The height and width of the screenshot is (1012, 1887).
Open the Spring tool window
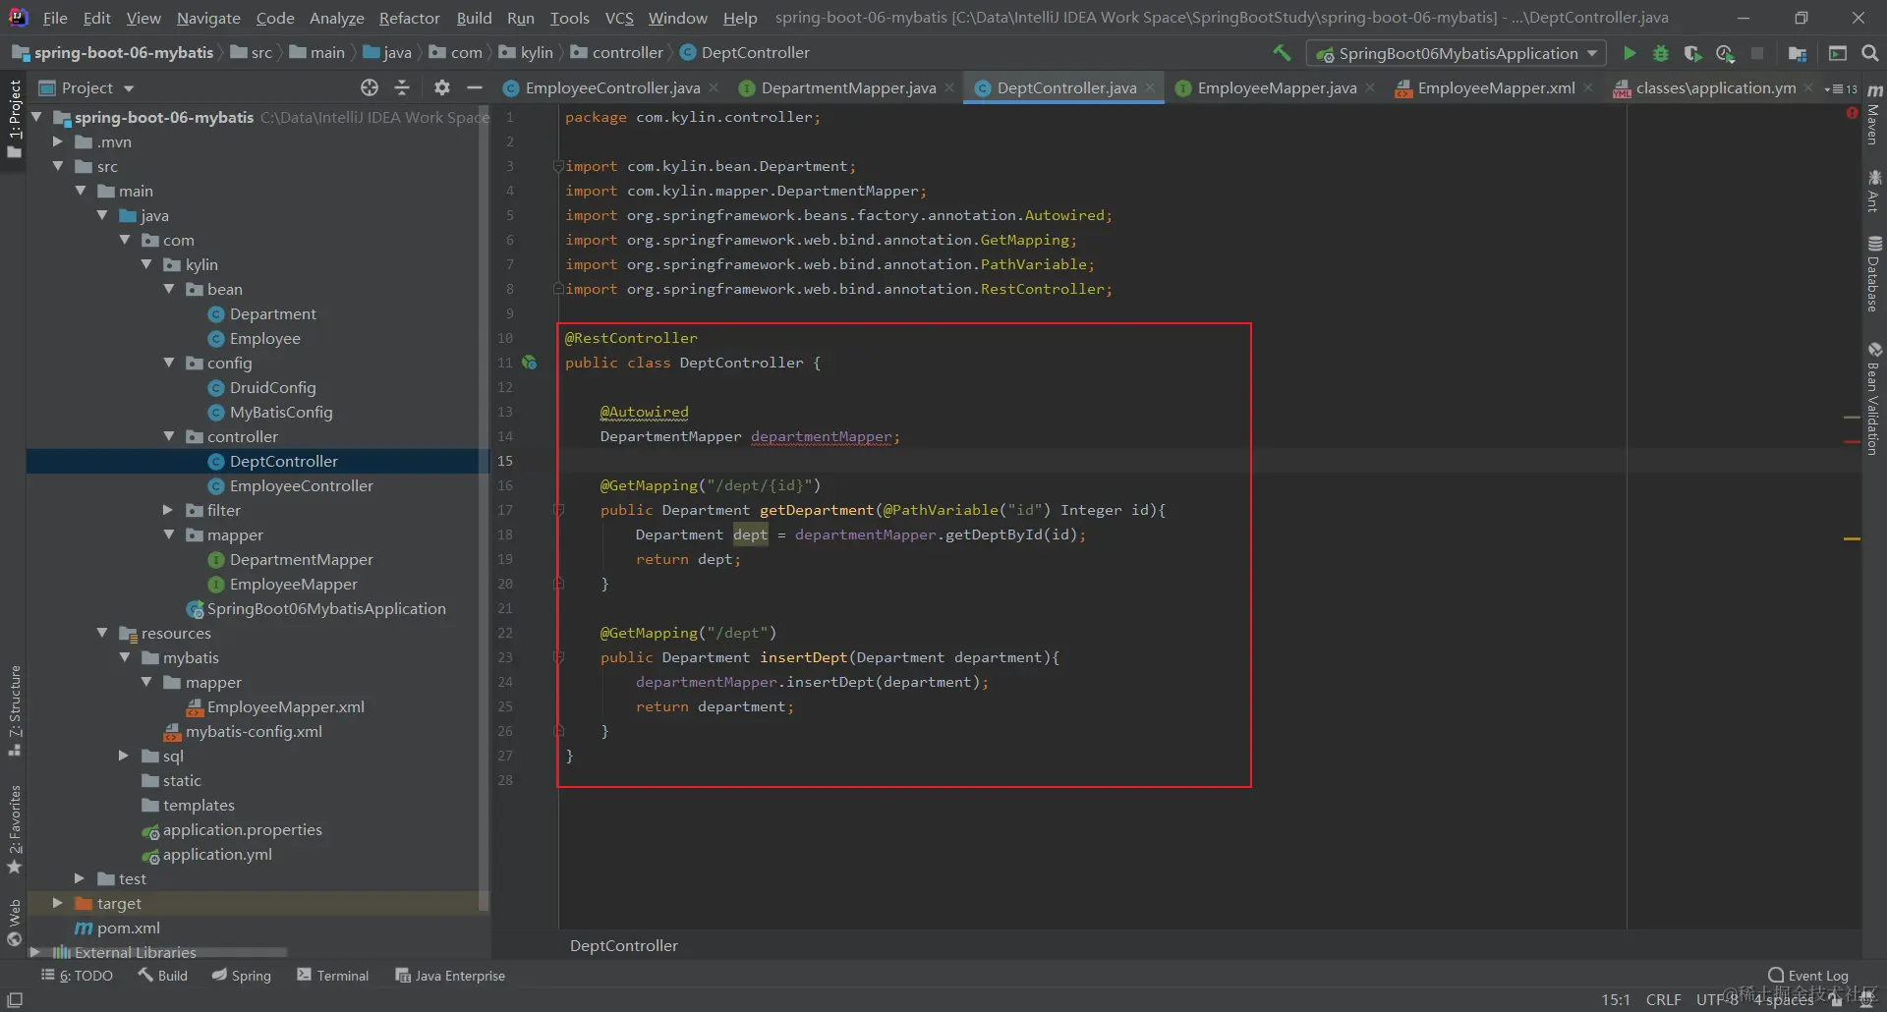click(x=242, y=976)
